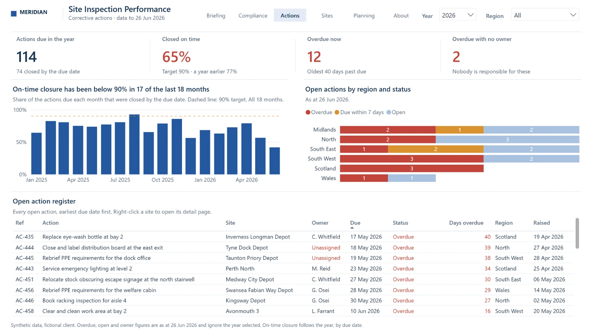Click owner L. Farrant
Screen dimensions: 592x333
click(323, 311)
